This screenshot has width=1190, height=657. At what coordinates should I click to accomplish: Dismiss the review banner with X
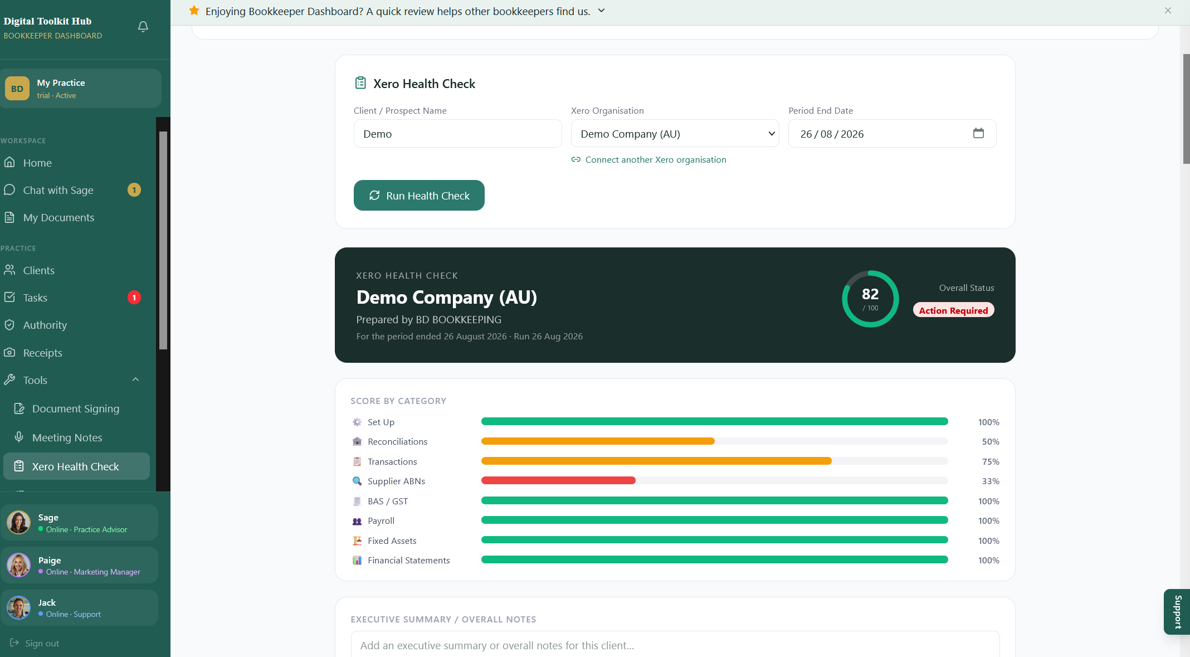(1168, 11)
